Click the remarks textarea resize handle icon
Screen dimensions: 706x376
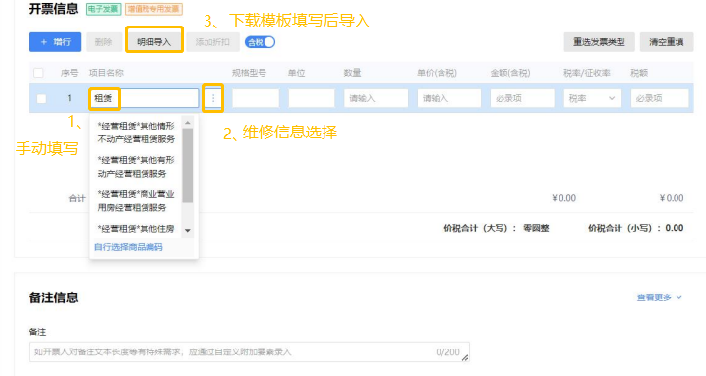click(465, 357)
